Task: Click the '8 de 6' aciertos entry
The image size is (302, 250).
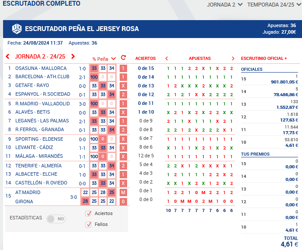Action: 146,147
